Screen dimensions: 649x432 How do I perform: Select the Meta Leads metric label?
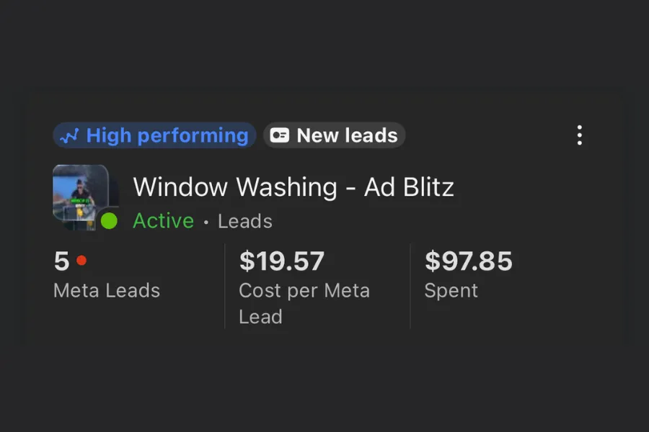coord(107,291)
